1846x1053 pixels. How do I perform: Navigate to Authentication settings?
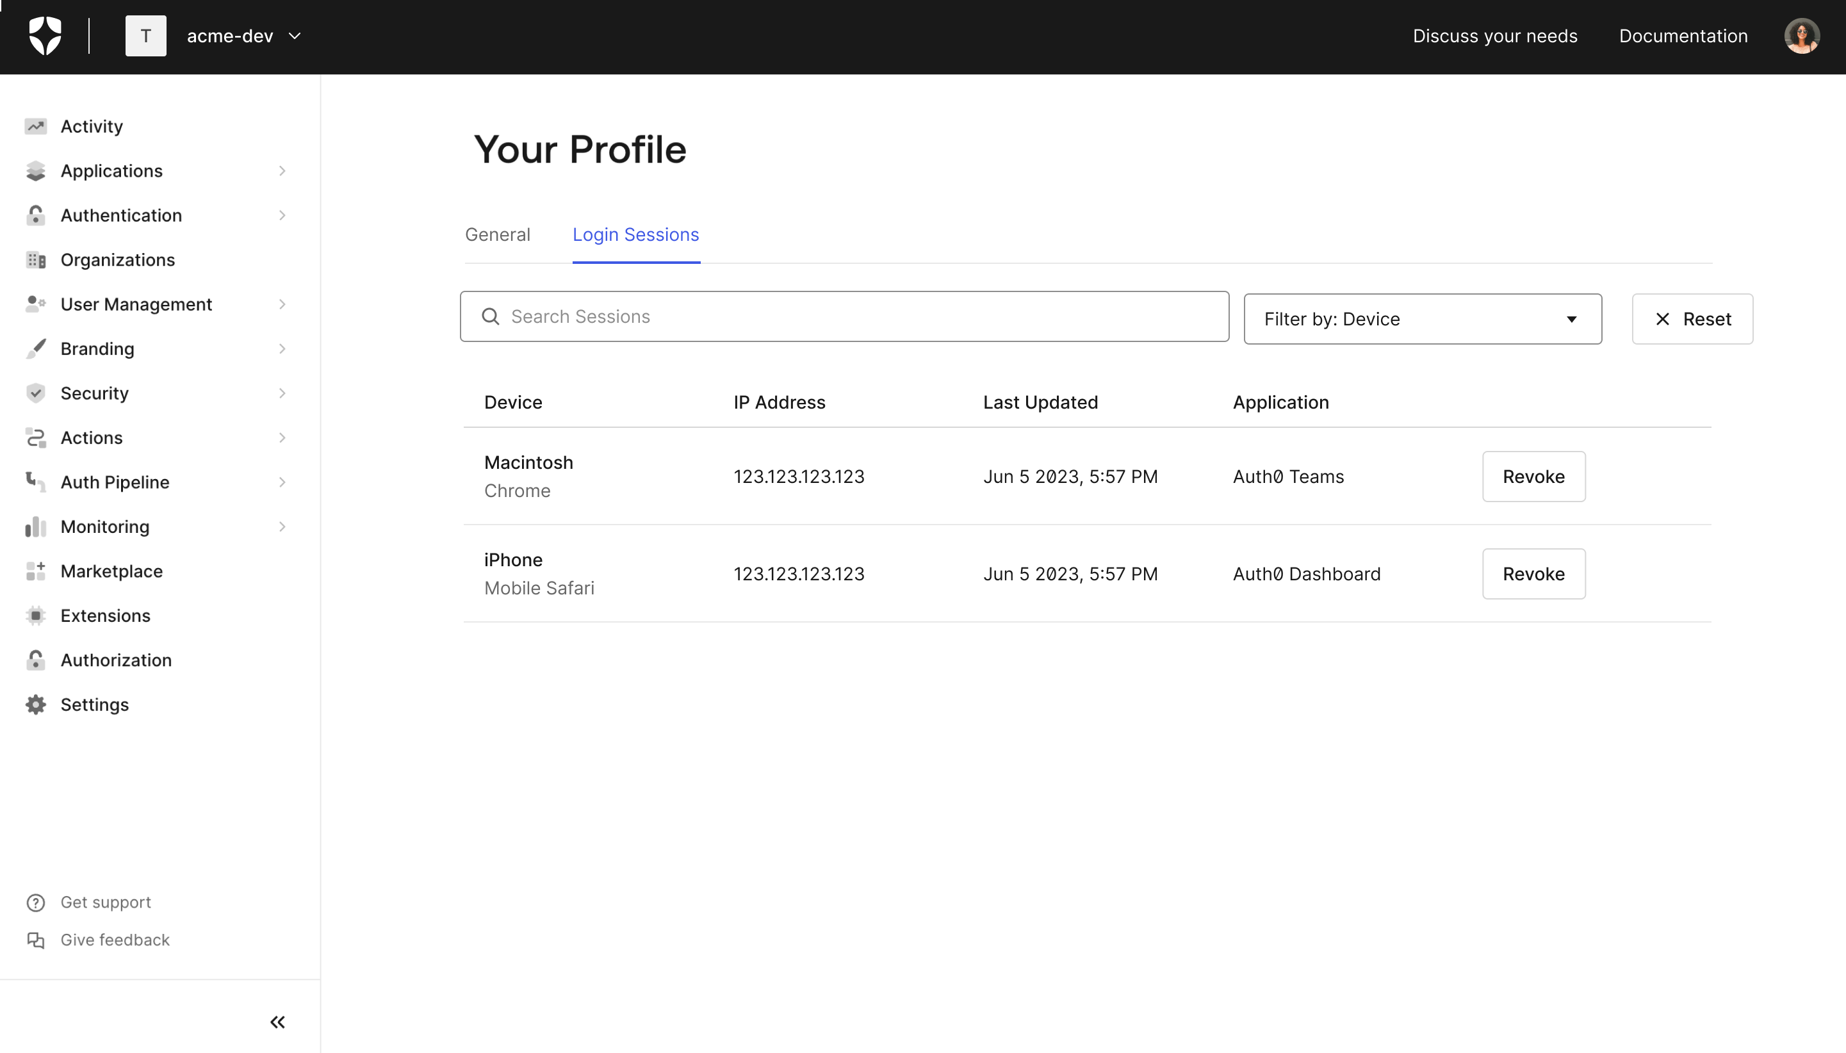click(x=120, y=214)
